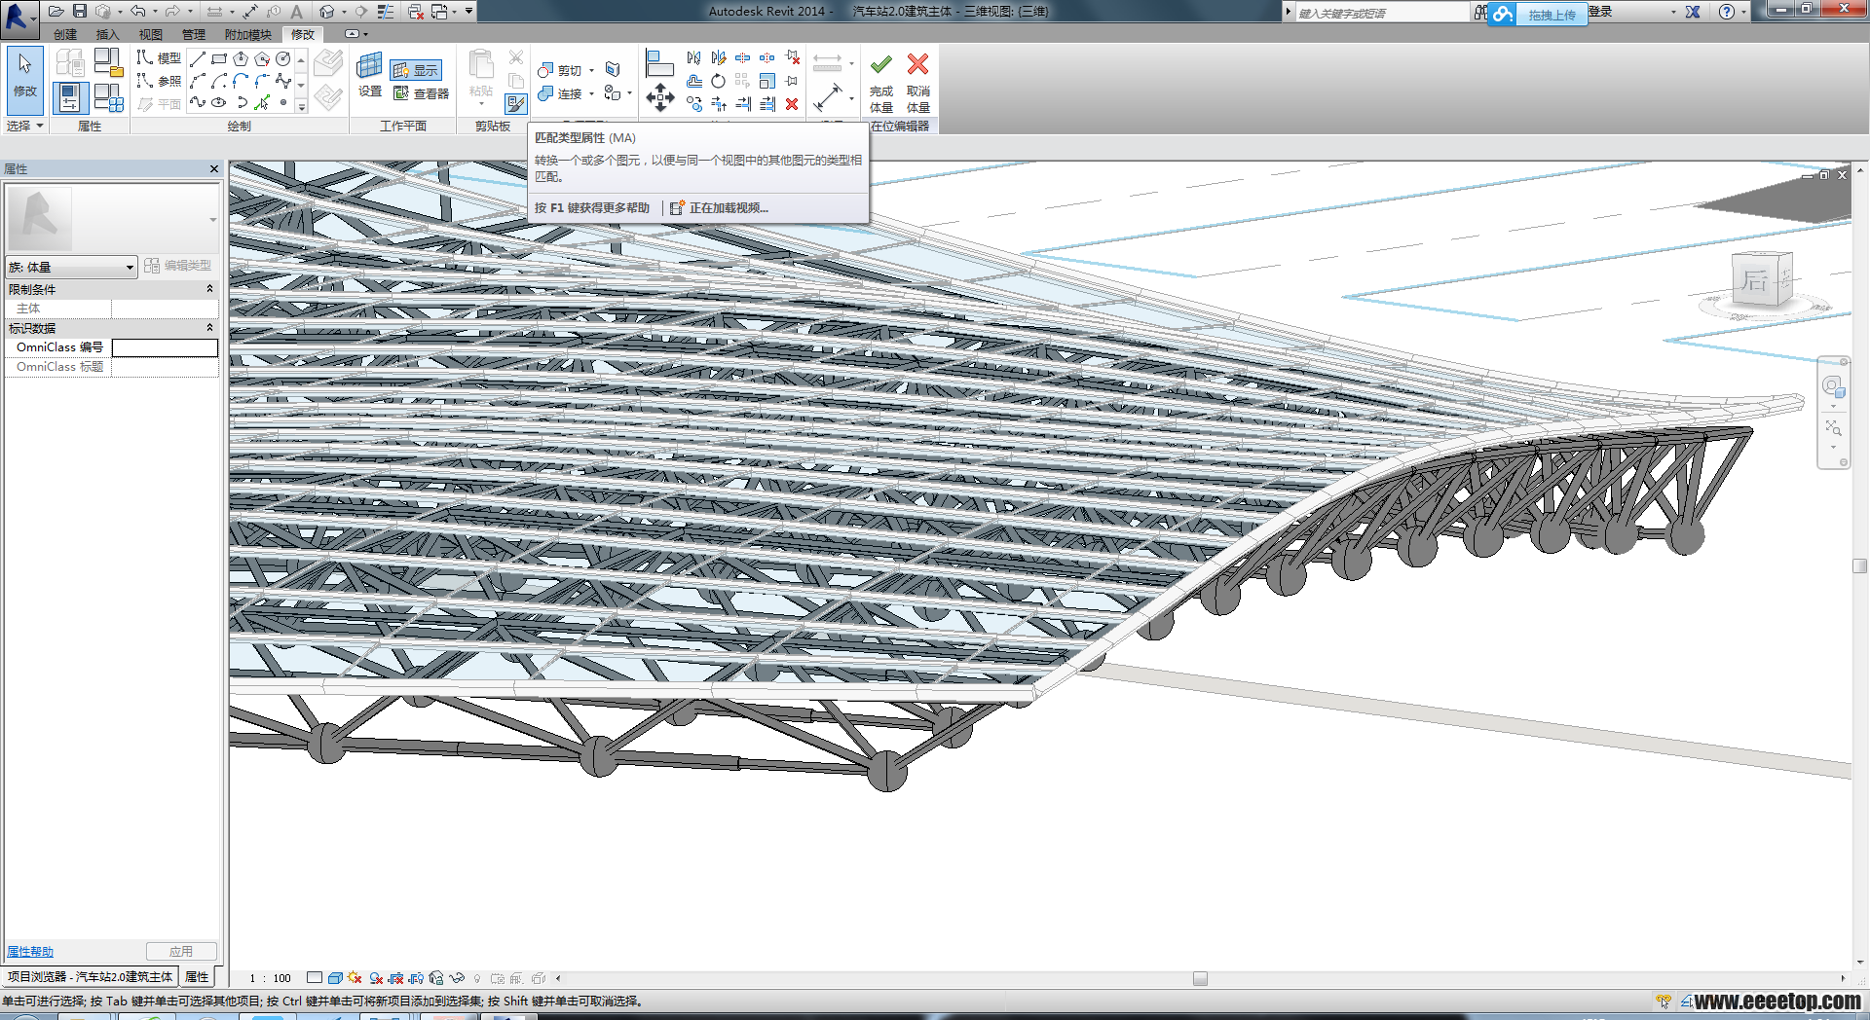Toggle Reveal Hidden Elements lightbulb

click(x=477, y=978)
